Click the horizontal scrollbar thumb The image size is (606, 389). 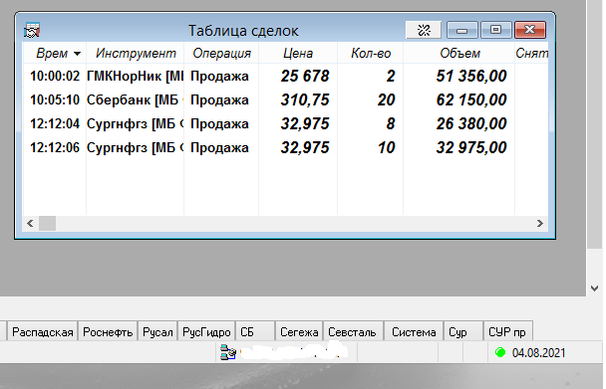[48, 224]
